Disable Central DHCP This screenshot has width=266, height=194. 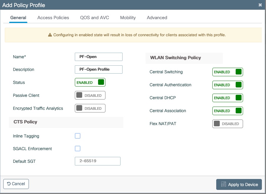[x=227, y=98]
